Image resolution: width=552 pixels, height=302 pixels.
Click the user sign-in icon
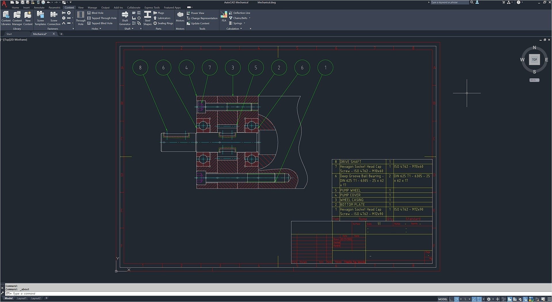coord(477,2)
